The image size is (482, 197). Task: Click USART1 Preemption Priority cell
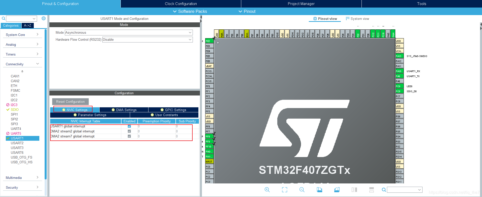tap(157, 126)
